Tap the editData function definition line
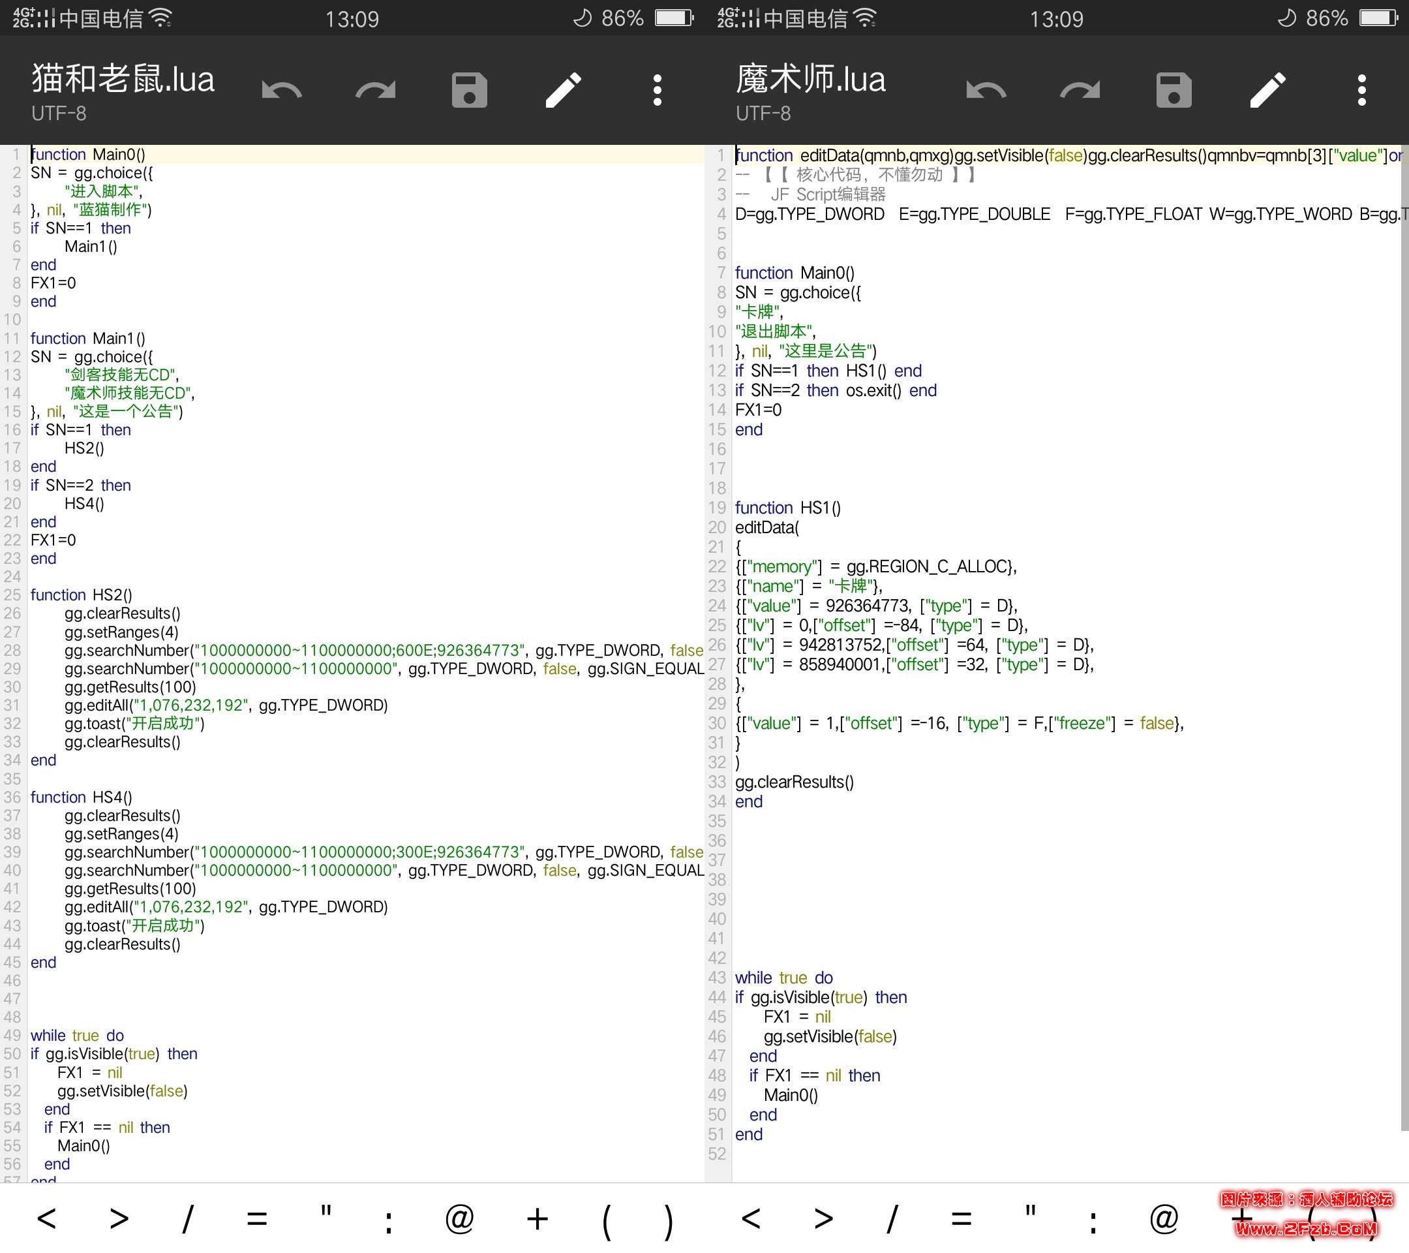Screen dimensions: 1409x1253 click(x=1068, y=156)
